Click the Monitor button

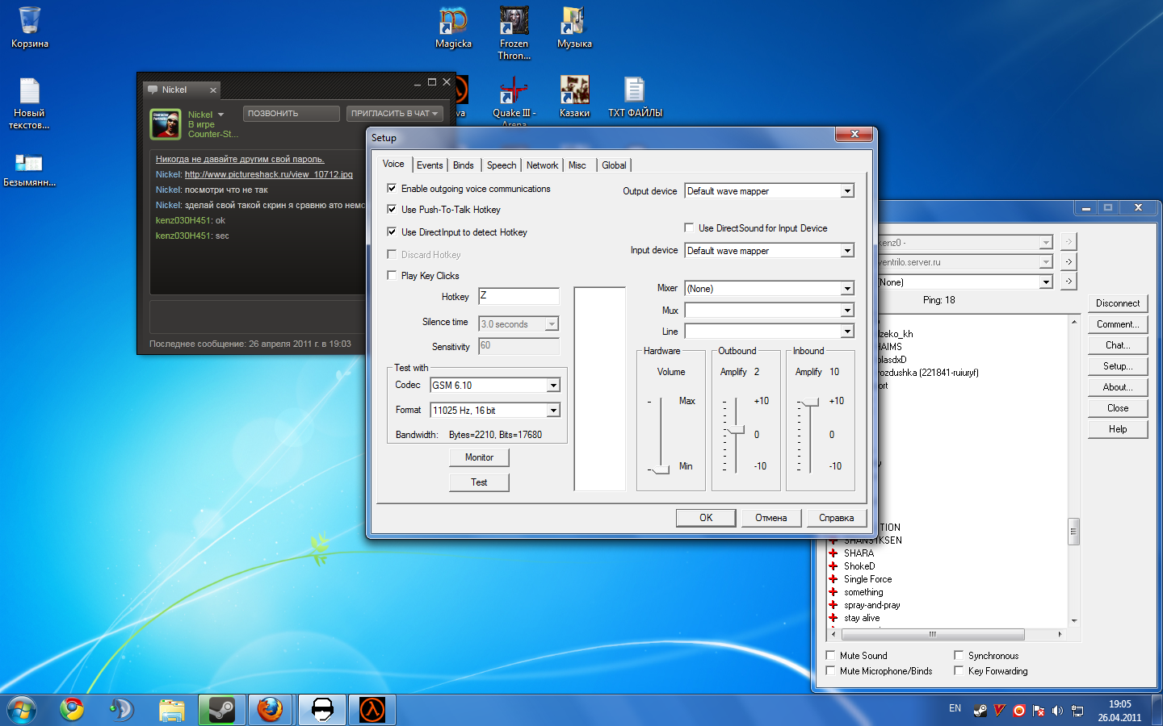(x=479, y=457)
